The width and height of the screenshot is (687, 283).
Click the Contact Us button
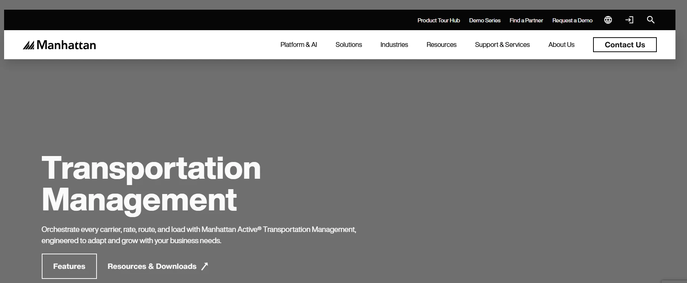(625, 45)
